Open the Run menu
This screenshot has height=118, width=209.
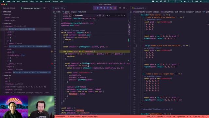coord(41,1)
